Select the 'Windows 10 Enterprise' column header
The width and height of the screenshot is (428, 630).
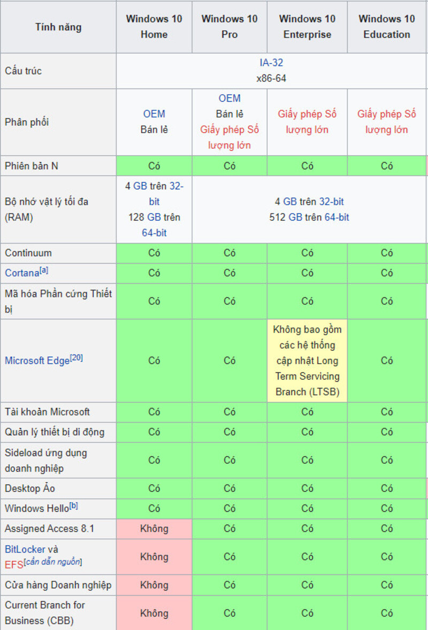pos(307,27)
